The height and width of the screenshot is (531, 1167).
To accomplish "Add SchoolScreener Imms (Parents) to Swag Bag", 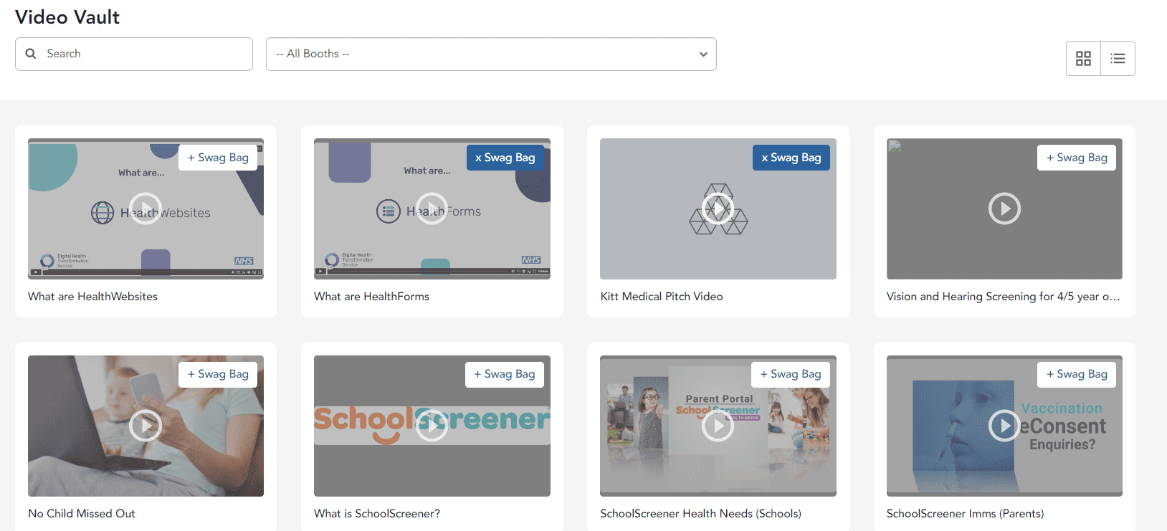I will point(1077,374).
